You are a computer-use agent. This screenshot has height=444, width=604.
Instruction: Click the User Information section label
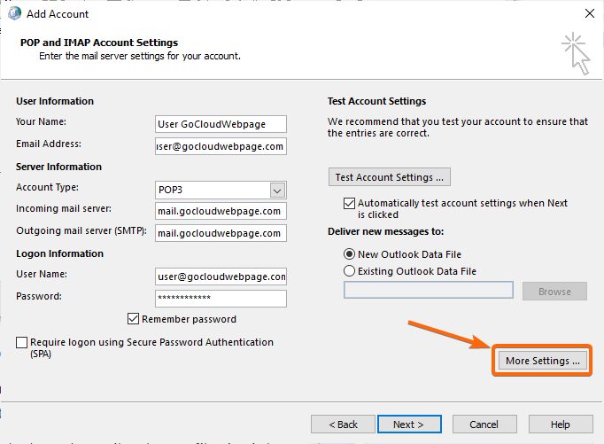55,101
